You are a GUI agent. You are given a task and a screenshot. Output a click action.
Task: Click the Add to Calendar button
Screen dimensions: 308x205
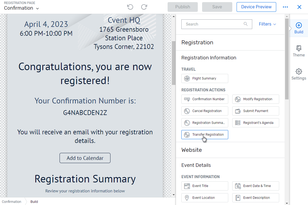click(x=85, y=158)
